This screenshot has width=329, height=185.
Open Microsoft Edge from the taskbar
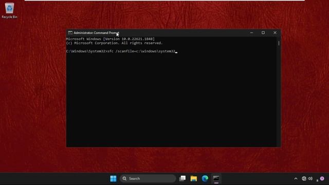205,178
